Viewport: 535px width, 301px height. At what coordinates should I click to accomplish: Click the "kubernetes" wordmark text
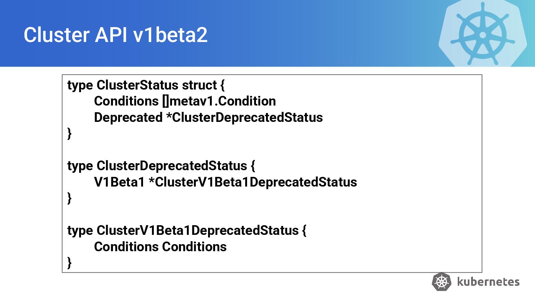(488, 282)
